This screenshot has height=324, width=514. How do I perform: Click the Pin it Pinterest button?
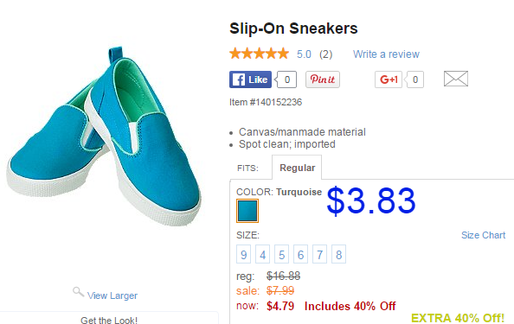(323, 79)
